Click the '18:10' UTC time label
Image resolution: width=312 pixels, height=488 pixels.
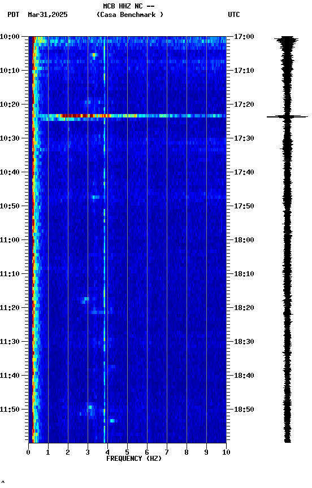point(244,274)
